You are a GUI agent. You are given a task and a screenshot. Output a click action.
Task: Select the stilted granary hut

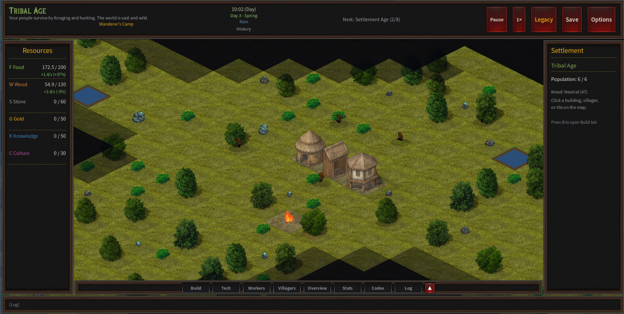click(362, 171)
